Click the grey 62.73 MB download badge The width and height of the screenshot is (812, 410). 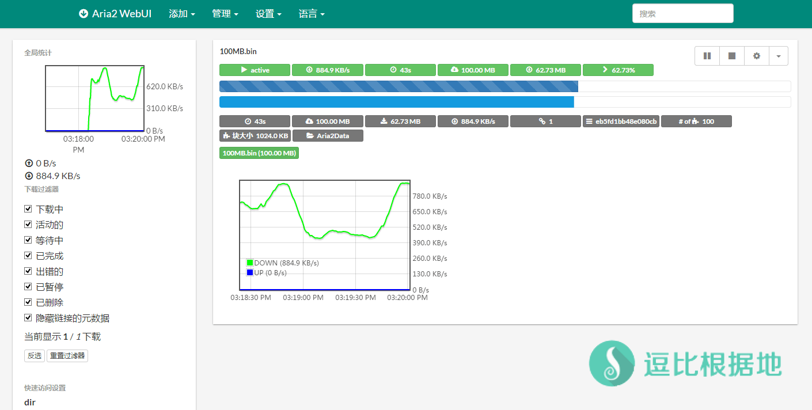pyautogui.click(x=400, y=122)
